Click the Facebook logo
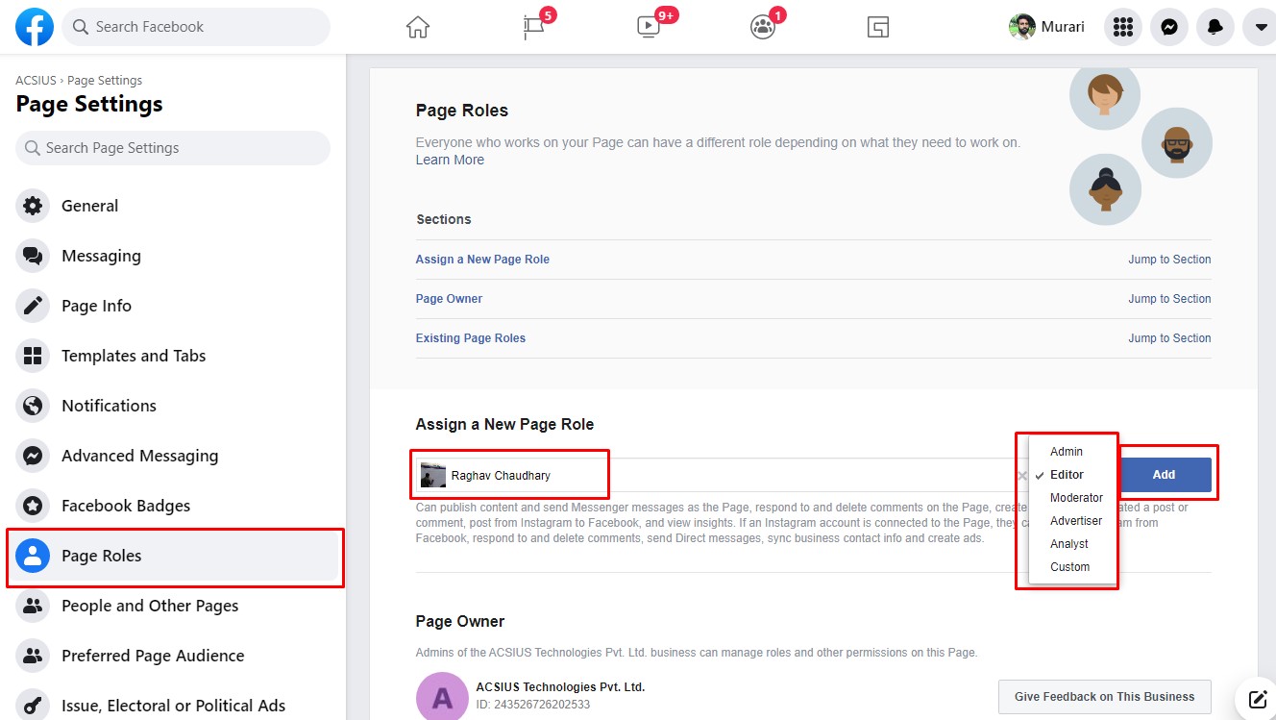1276x720 pixels. tap(35, 27)
